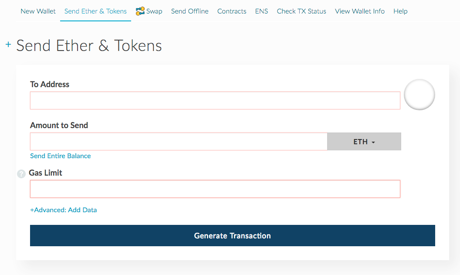The width and height of the screenshot is (460, 275).
Task: Open the Send Offline tab
Action: (x=189, y=11)
